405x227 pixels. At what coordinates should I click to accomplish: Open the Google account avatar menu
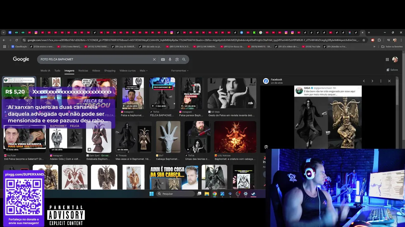pyautogui.click(x=395, y=59)
